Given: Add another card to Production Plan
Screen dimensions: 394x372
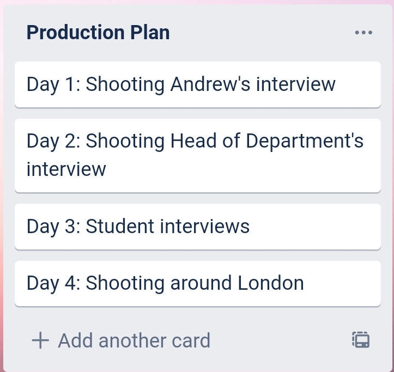Looking at the screenshot, I should coord(122,341).
